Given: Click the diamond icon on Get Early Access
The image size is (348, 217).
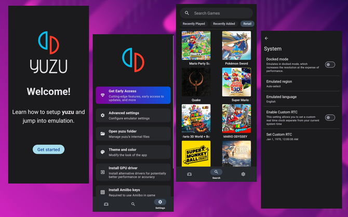Looking at the screenshot, I should coord(102,95).
